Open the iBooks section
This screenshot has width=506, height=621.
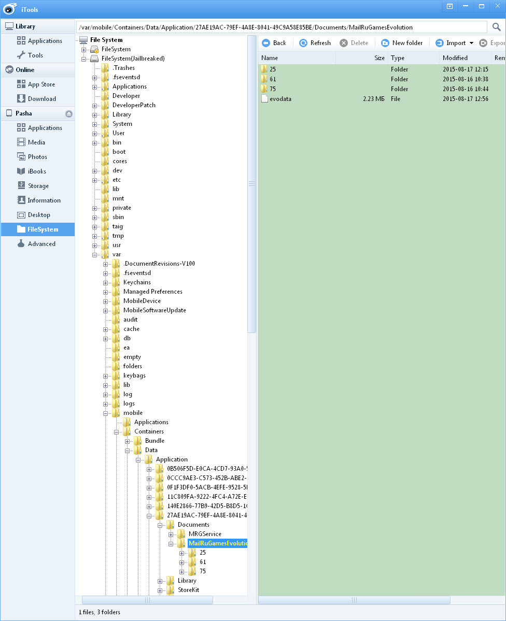point(37,171)
